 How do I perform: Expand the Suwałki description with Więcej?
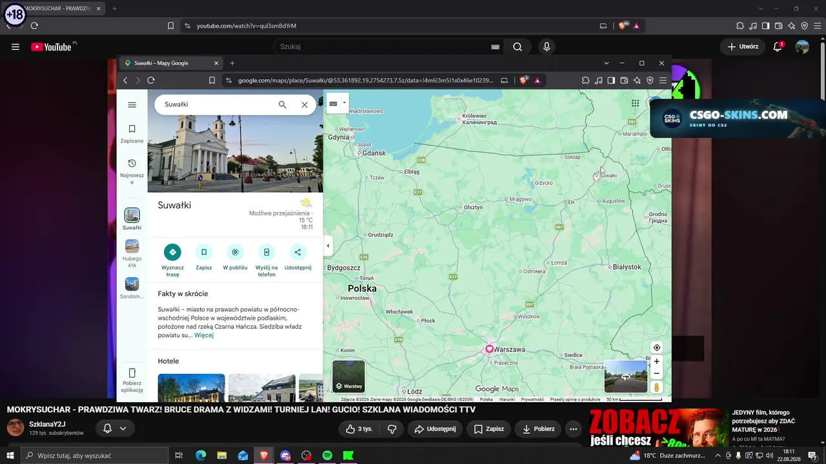click(x=204, y=335)
